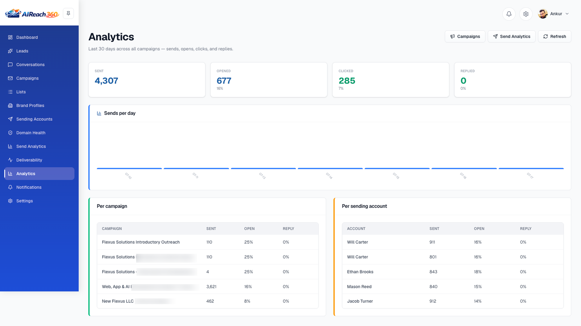Click the Sent 4,307 stat card
Viewport: 581px width, 326px height.
[x=147, y=80]
